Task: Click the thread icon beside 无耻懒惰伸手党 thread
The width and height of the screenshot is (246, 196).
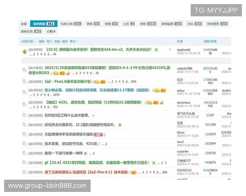Action: click(25, 134)
